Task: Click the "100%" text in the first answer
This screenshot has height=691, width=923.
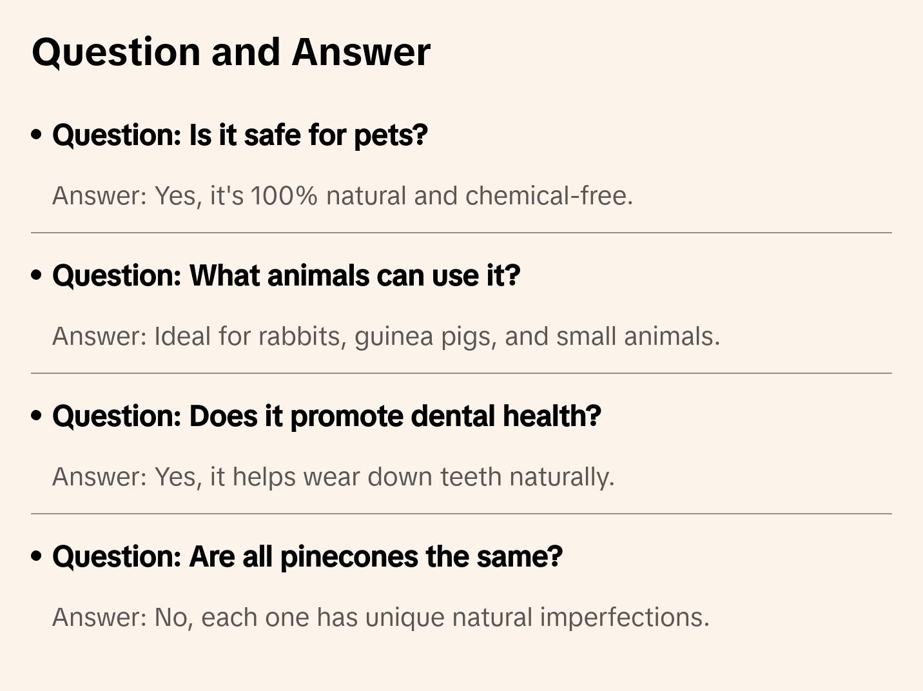Action: [284, 196]
